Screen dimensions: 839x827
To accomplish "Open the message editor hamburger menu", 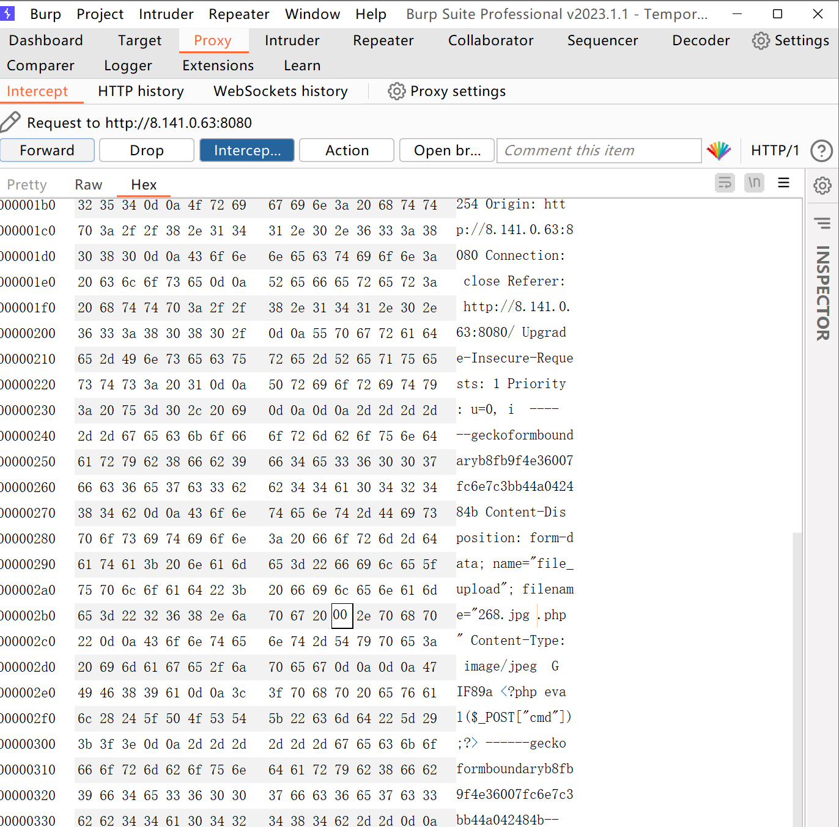I will tap(784, 183).
